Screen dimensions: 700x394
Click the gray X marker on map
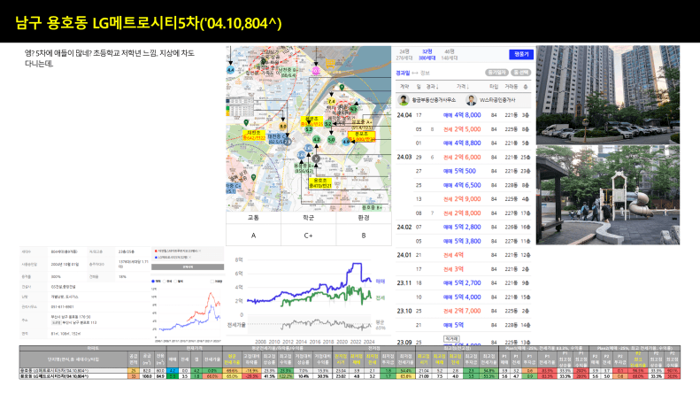(x=316, y=158)
